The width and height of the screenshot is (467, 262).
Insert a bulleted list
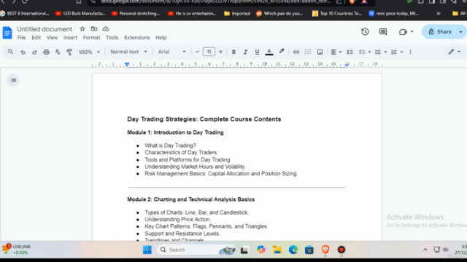tap(378, 52)
